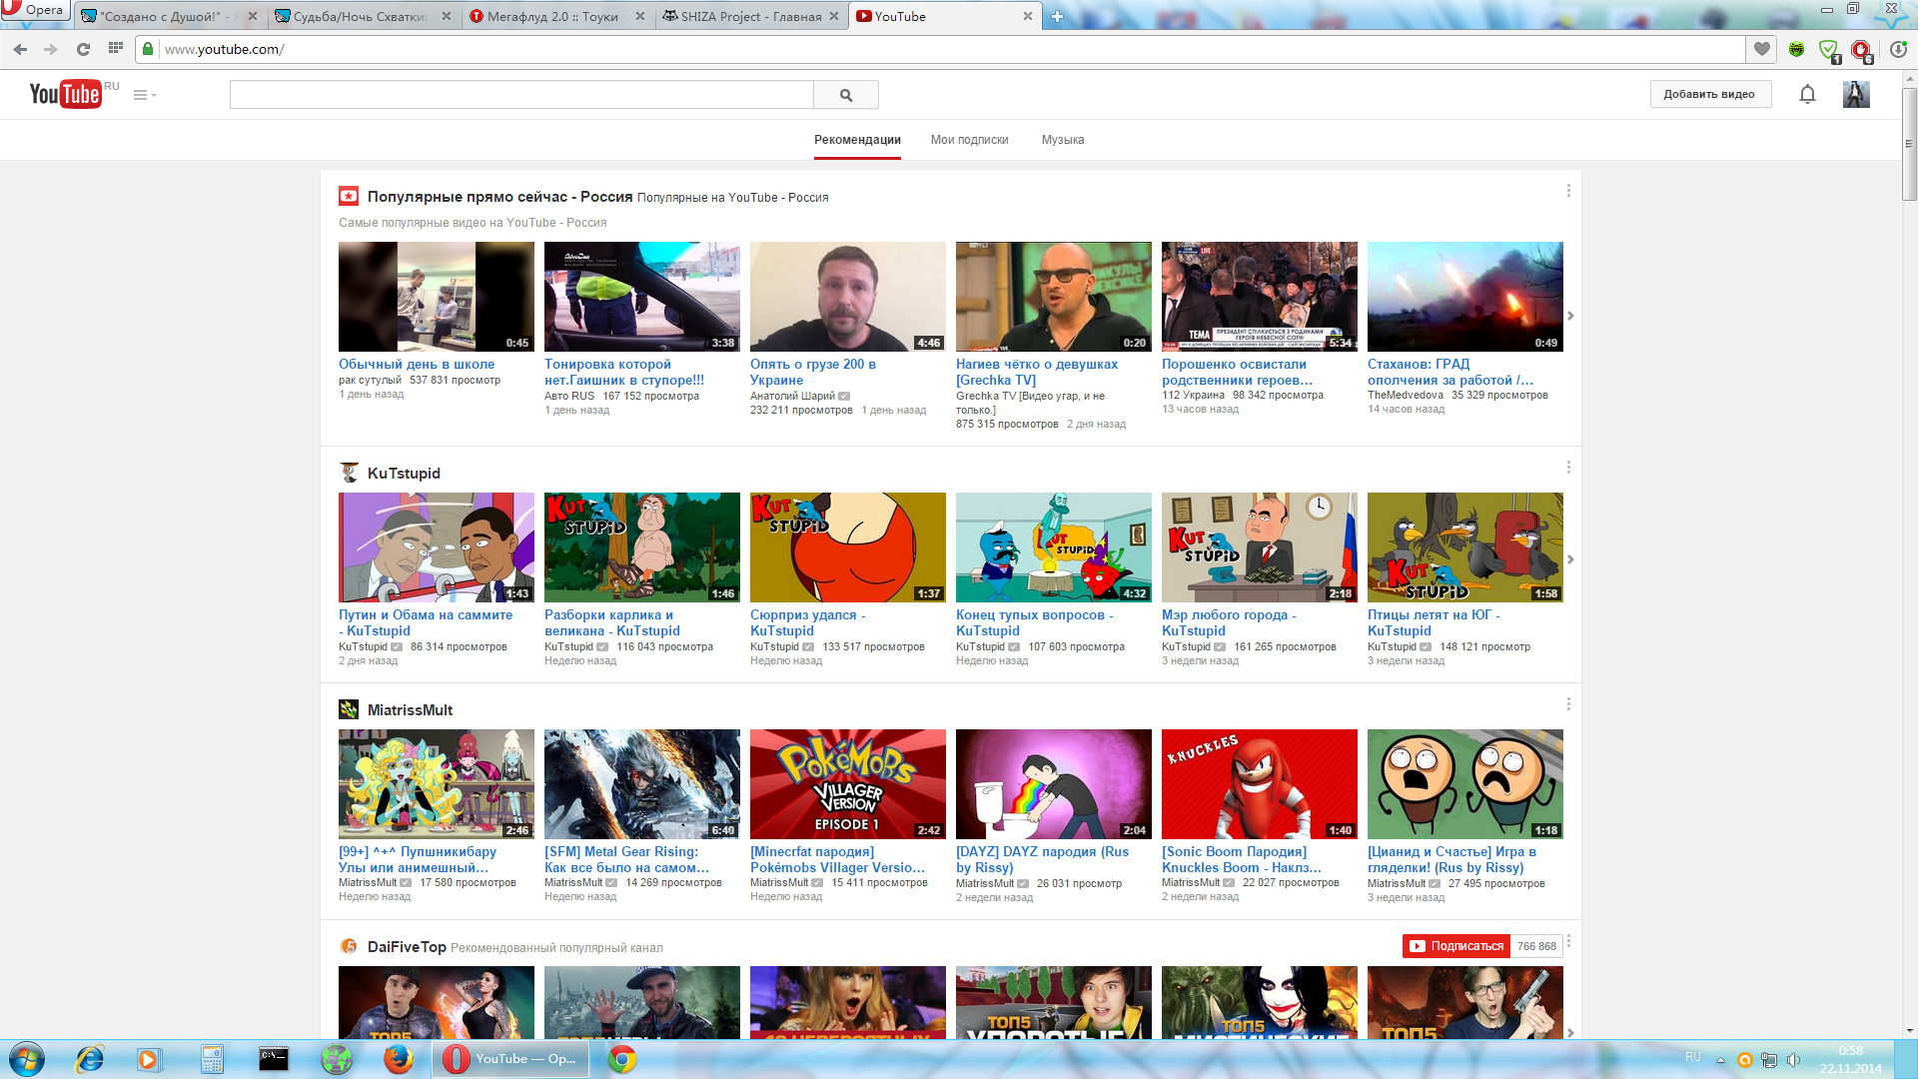The image size is (1918, 1079).
Task: Open Windows Media Player taskbar icon
Action: click(x=150, y=1059)
